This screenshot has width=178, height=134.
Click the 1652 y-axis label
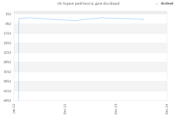(8, 43)
